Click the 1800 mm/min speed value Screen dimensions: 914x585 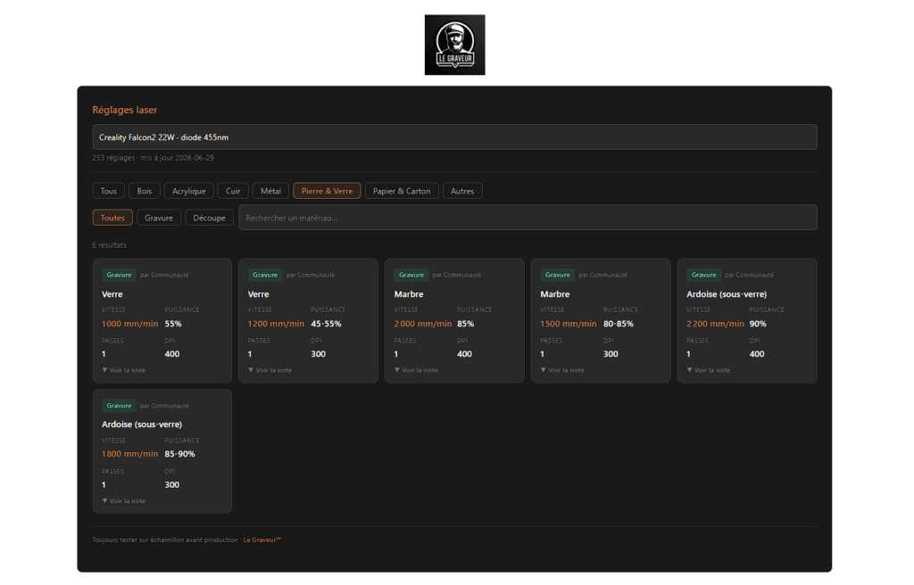point(129,454)
